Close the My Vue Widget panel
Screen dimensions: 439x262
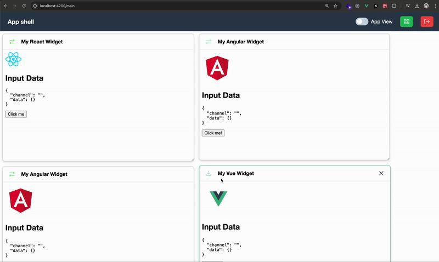click(x=381, y=173)
